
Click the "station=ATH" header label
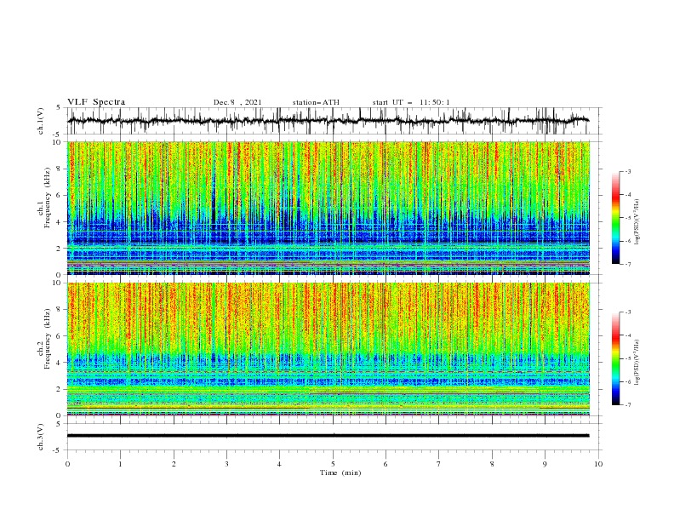[x=316, y=102]
